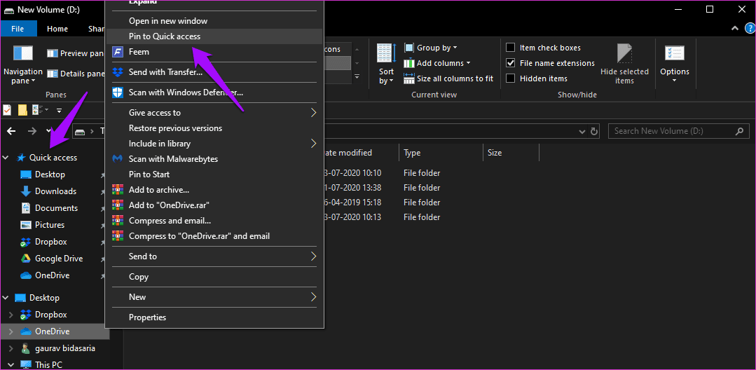Viewport: 756px width, 370px height.
Task: Click the refresh icon in address bar
Action: 594,131
